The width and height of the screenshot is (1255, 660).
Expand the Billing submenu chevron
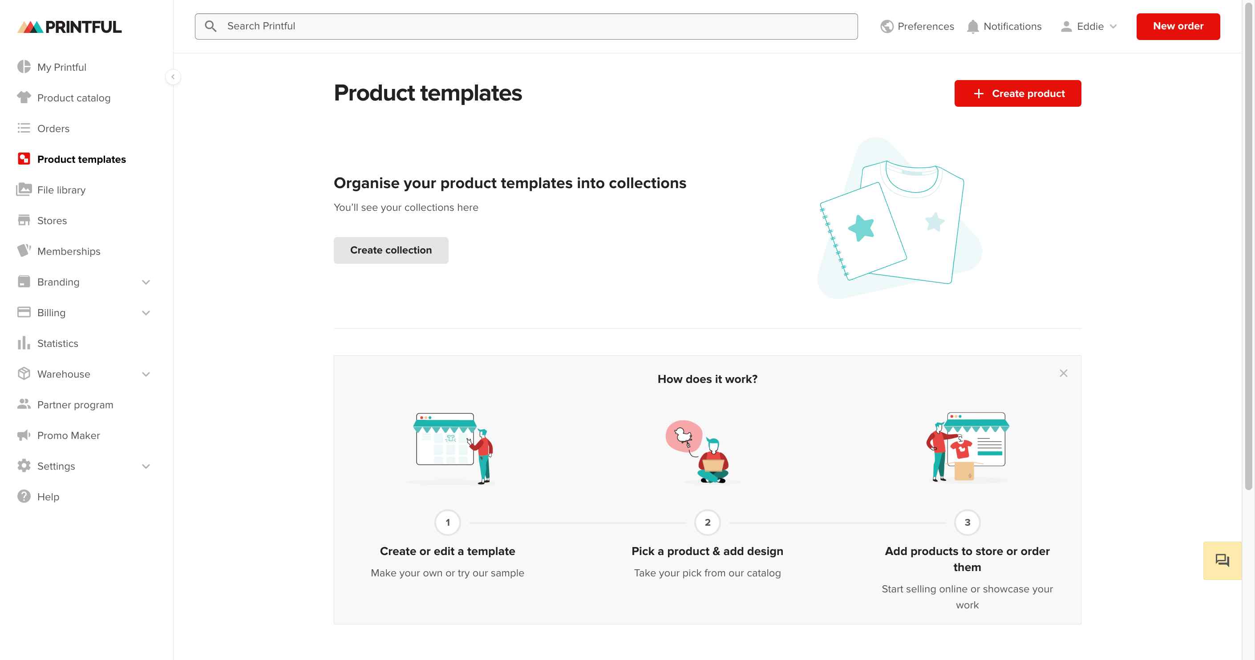[x=146, y=313]
